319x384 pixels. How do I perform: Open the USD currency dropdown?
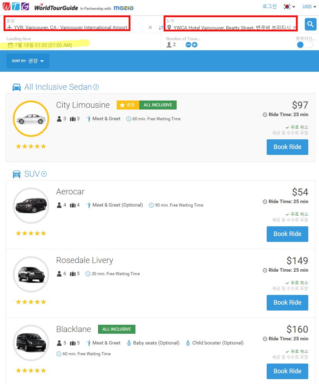point(309,7)
